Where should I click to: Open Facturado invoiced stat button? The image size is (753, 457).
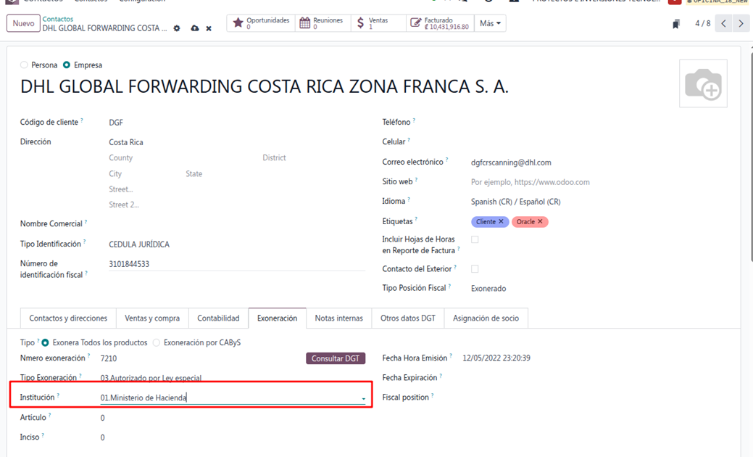point(440,23)
